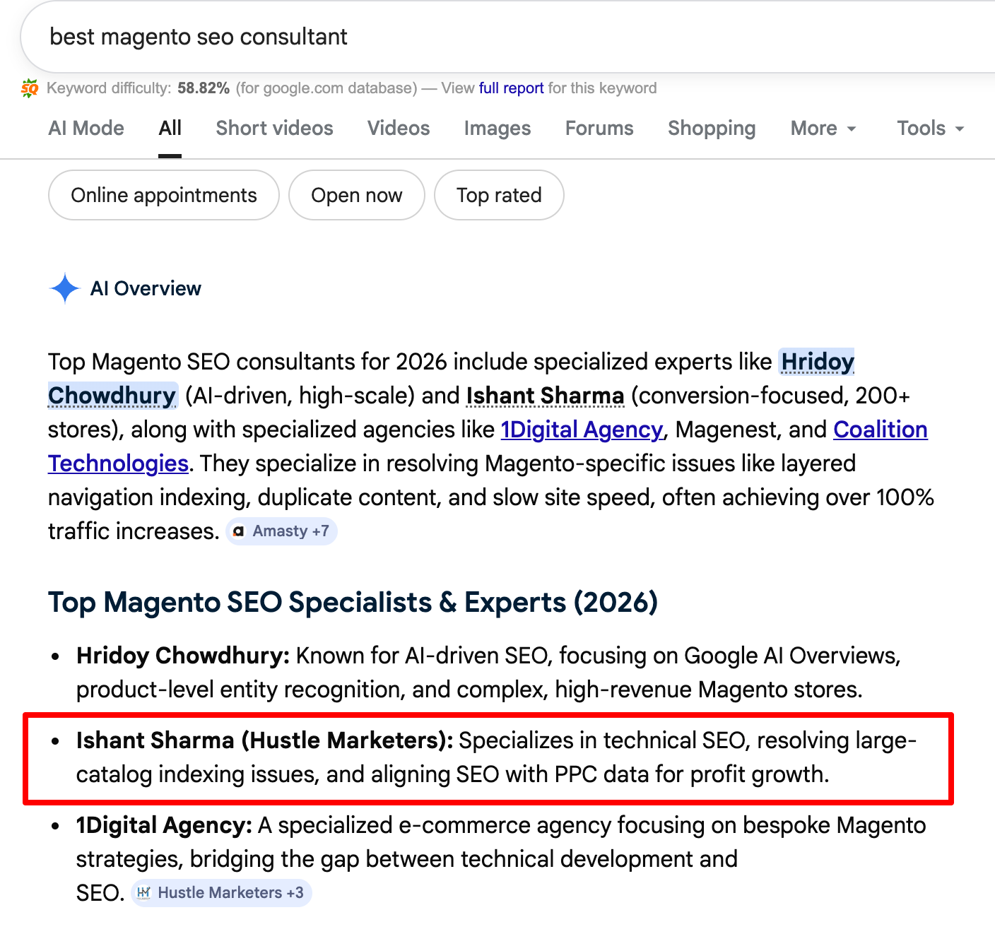The image size is (995, 934).
Task: Apply the Top rated filter chip
Action: click(x=499, y=195)
